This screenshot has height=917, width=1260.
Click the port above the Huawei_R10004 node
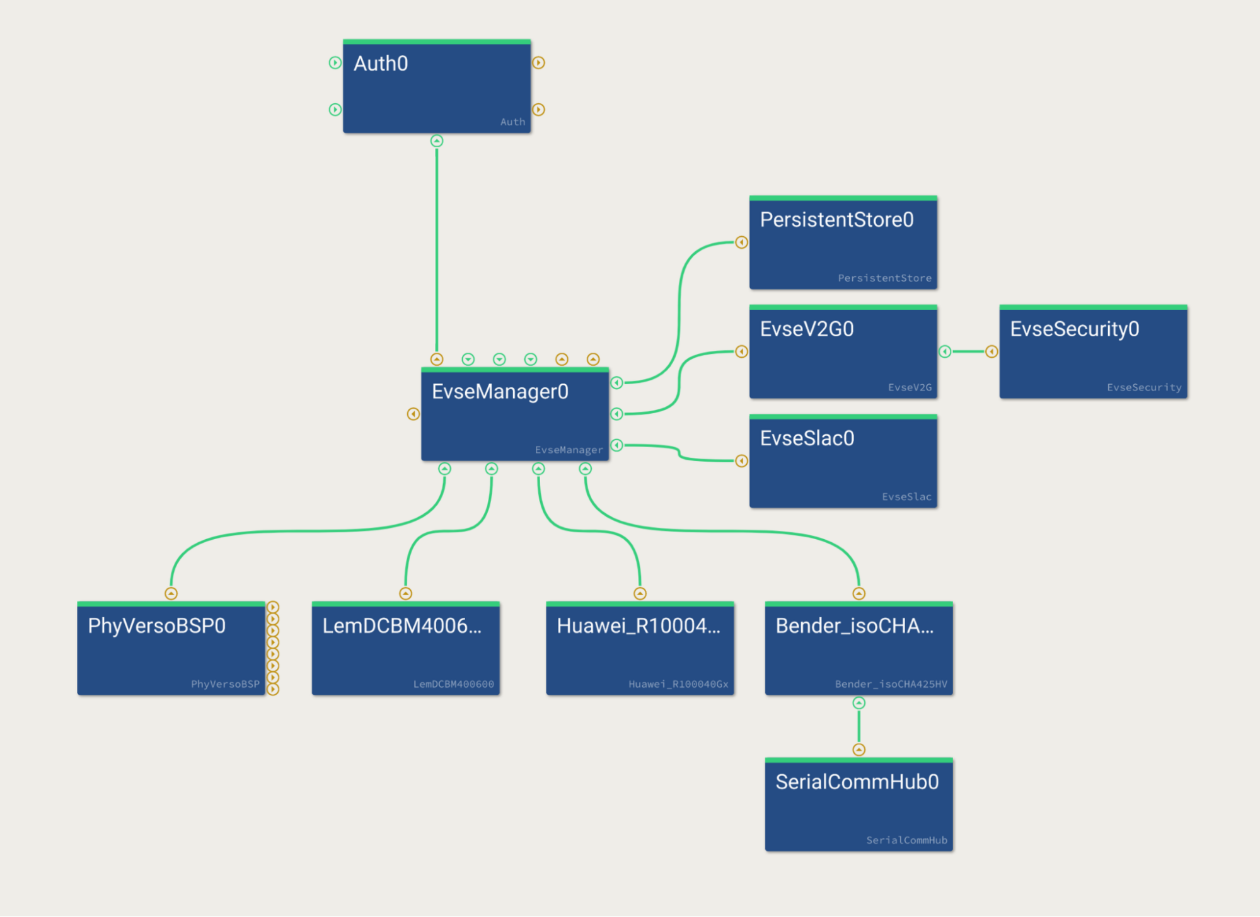640,593
